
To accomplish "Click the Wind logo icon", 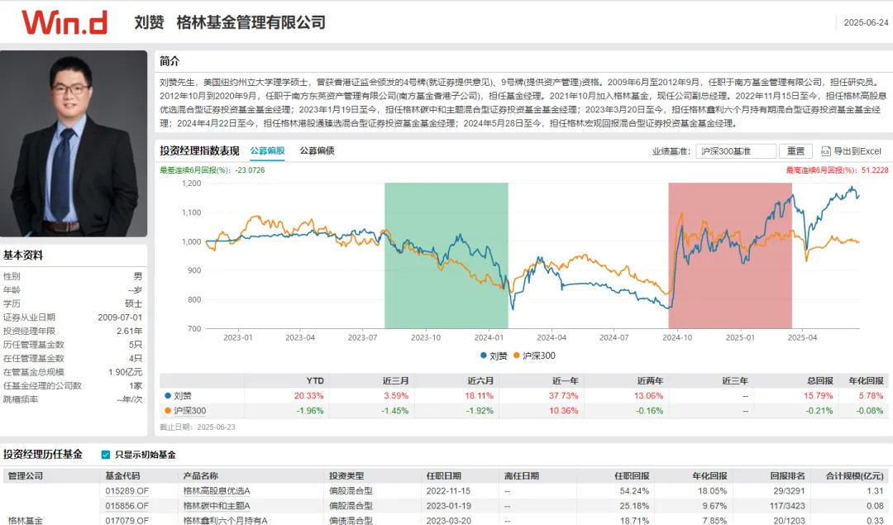I will pos(64,21).
